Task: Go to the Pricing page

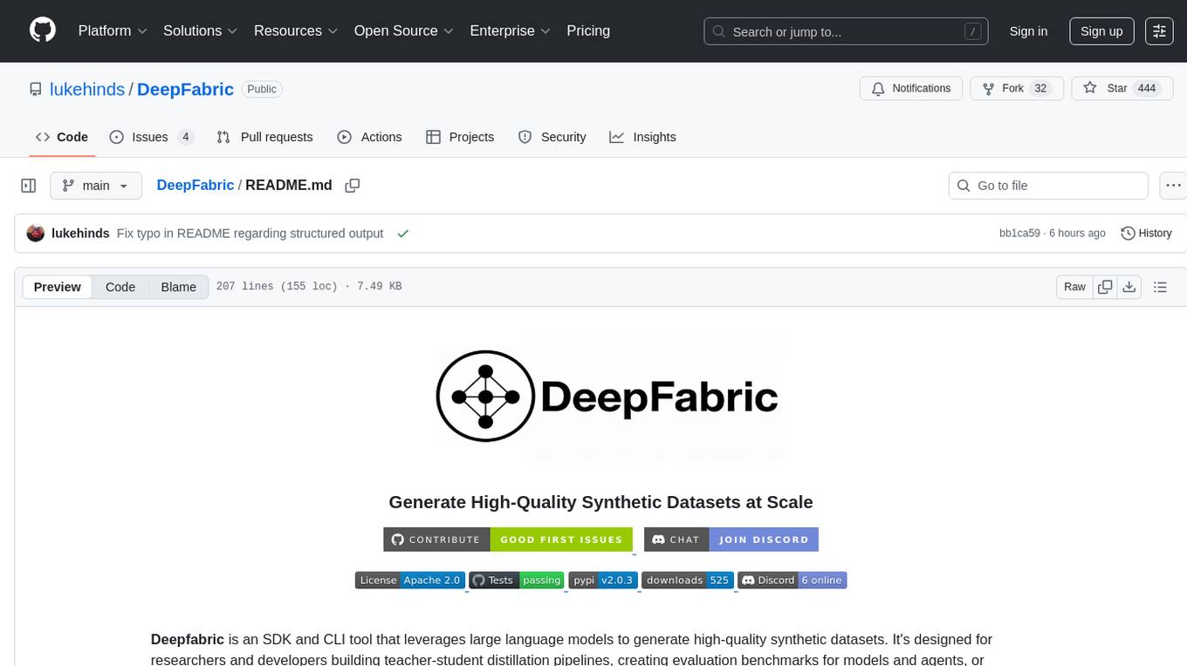Action: [588, 31]
